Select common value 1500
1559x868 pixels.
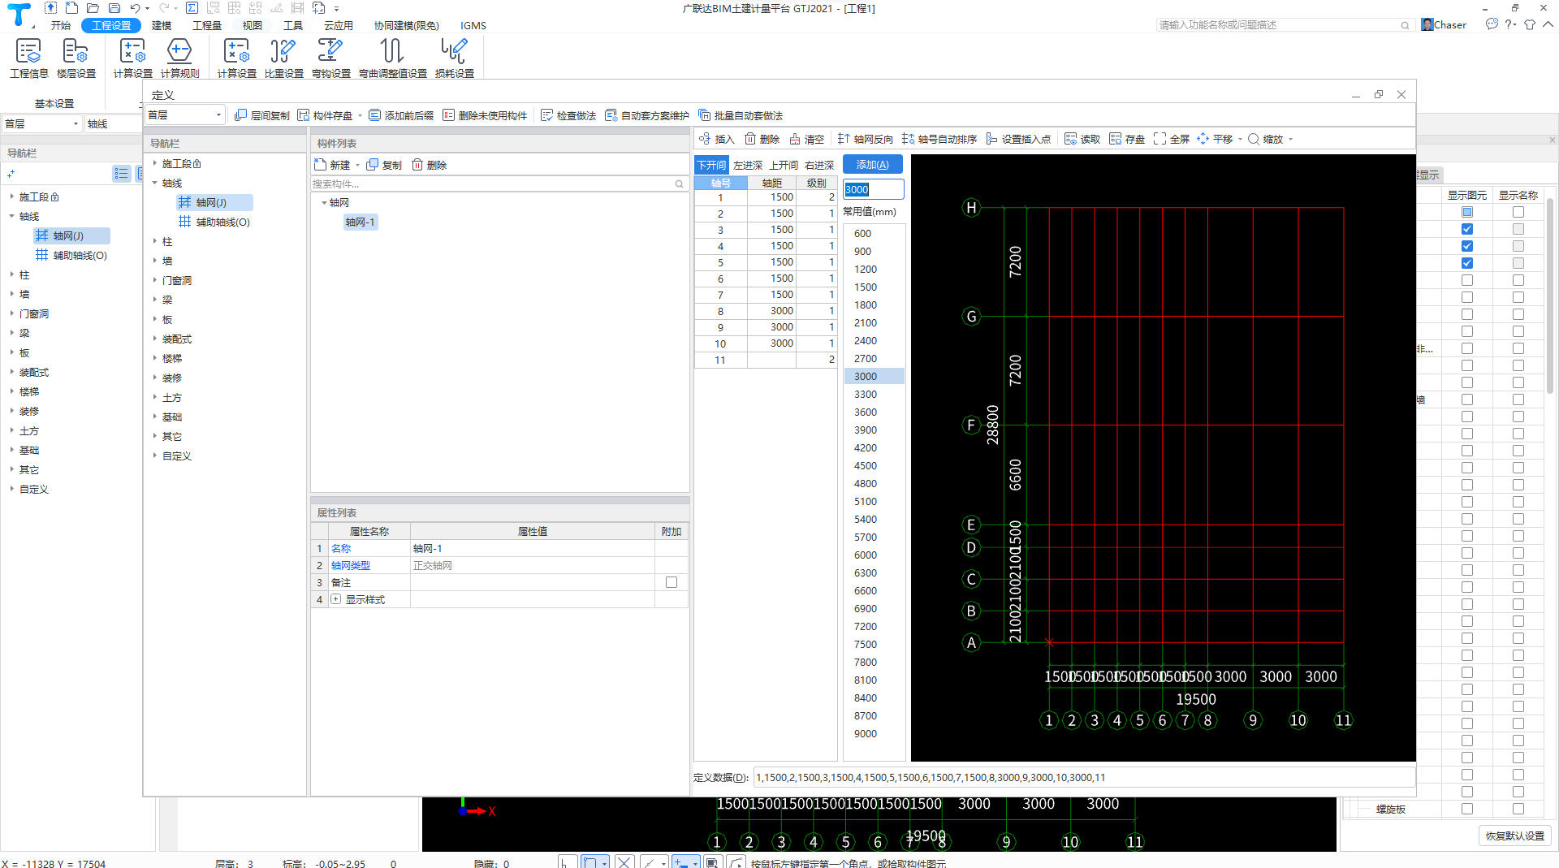coord(866,287)
